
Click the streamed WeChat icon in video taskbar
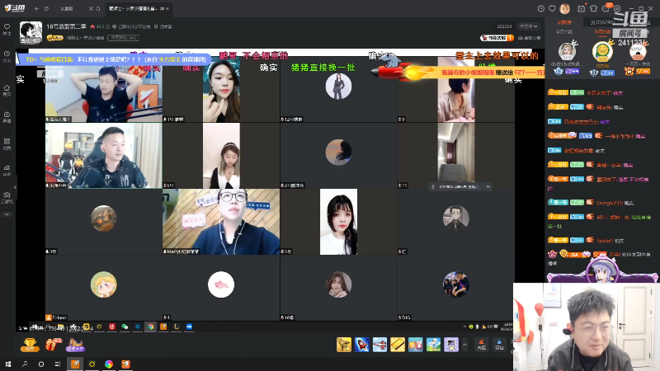click(x=125, y=326)
